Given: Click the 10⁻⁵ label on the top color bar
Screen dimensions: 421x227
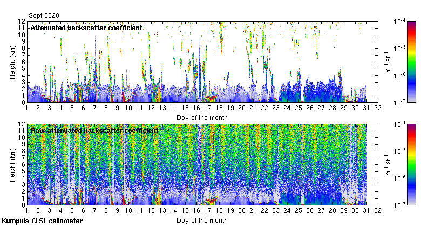Looking at the screenshot, I should pyautogui.click(x=399, y=49).
